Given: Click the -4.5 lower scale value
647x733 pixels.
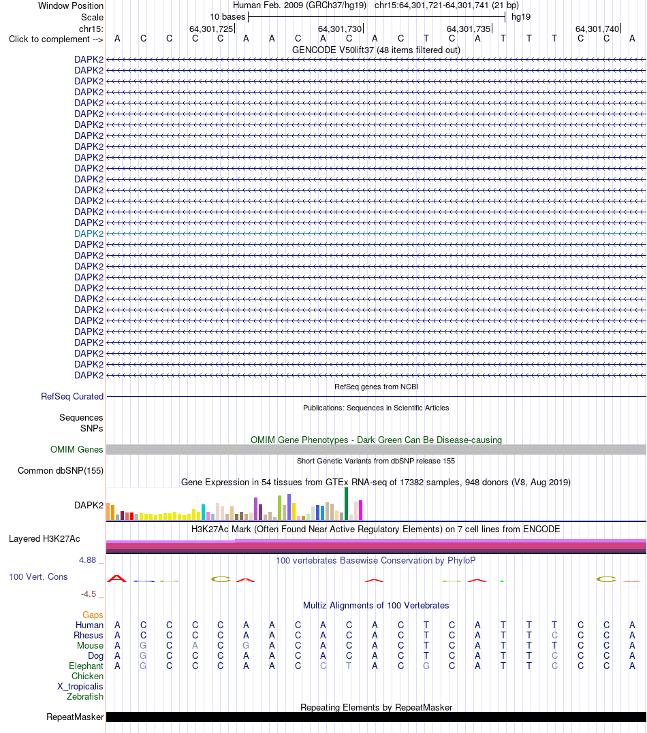Looking at the screenshot, I should pyautogui.click(x=89, y=594).
